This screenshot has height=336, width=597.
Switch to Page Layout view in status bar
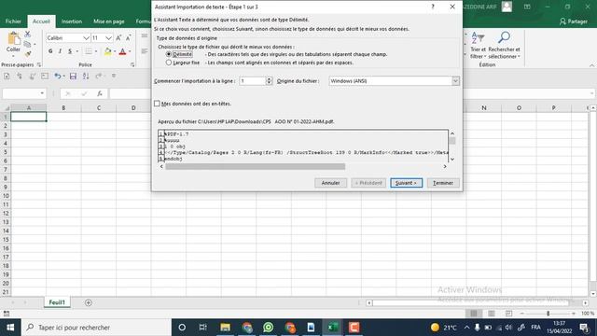(x=492, y=314)
